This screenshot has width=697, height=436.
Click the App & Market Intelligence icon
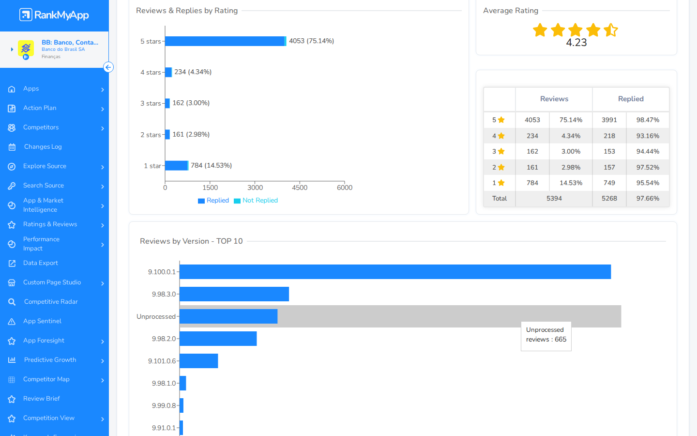tap(12, 205)
